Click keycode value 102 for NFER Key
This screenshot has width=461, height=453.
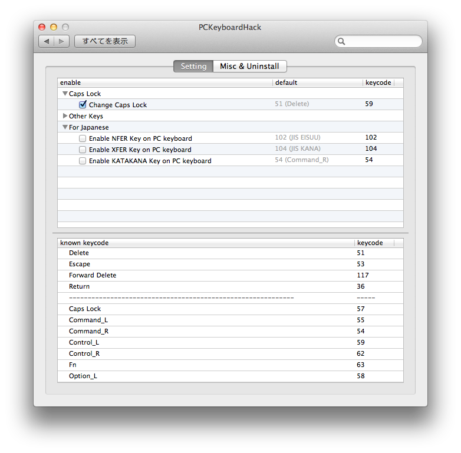coord(371,137)
